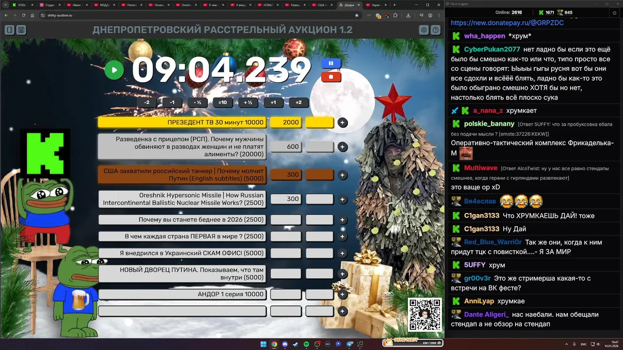This screenshot has height=350, width=623.
Task: Pause the timer using the blue button
Action: [x=331, y=63]
